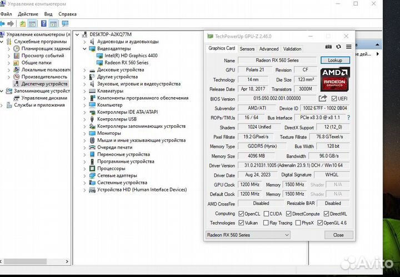Open the Файл menu
Image resolution: width=400 pixels, height=277 pixels.
(x=6, y=14)
